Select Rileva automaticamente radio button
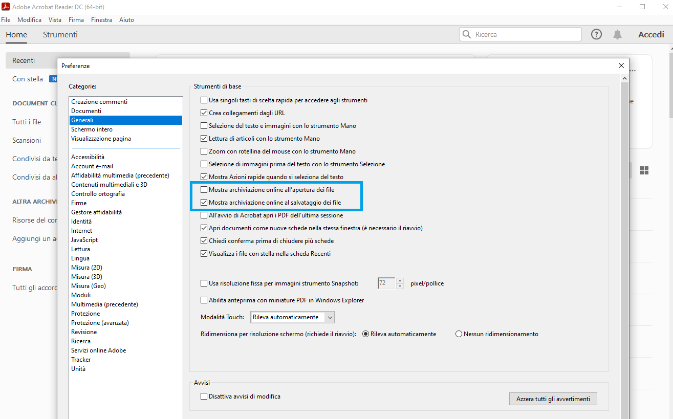This screenshot has height=419, width=673. 365,334
